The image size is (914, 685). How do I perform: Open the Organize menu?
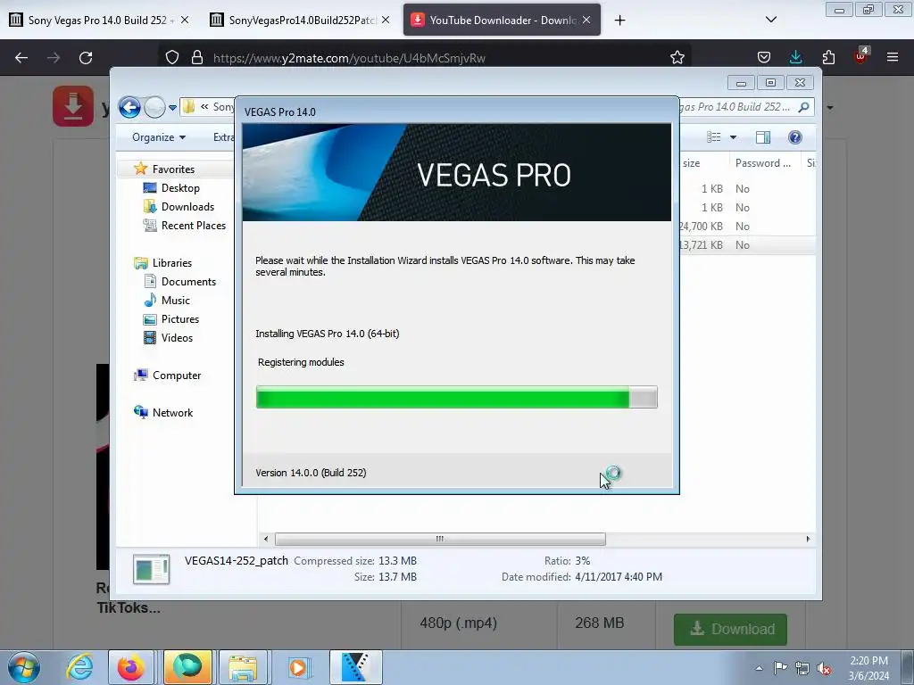click(159, 137)
